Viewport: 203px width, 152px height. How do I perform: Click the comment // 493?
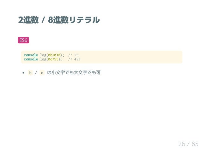coord(74,59)
